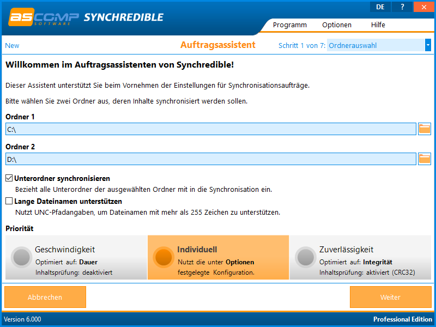Click the Version 6.000 status text

(22, 319)
